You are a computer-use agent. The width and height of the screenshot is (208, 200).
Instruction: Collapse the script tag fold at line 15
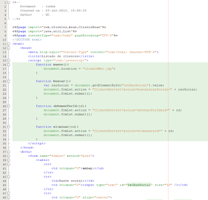(9, 60)
